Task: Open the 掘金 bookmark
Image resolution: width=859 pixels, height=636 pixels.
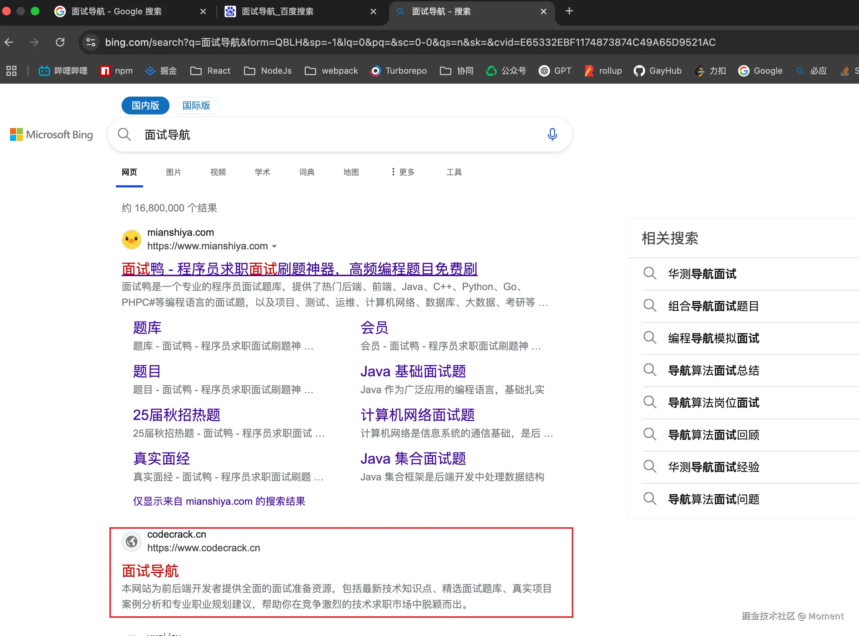Action: coord(161,71)
